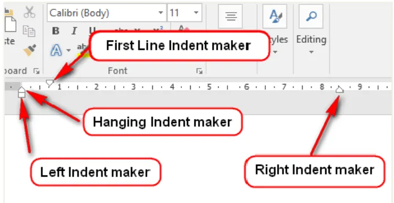Click the Font group label
Viewport: 394px width, 203px height.
pyautogui.click(x=118, y=71)
